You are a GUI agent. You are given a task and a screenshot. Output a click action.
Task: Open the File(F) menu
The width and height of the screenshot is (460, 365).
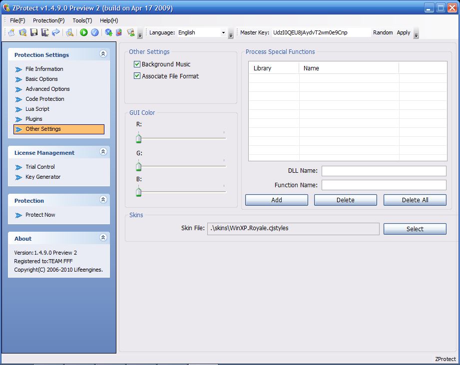(17, 20)
